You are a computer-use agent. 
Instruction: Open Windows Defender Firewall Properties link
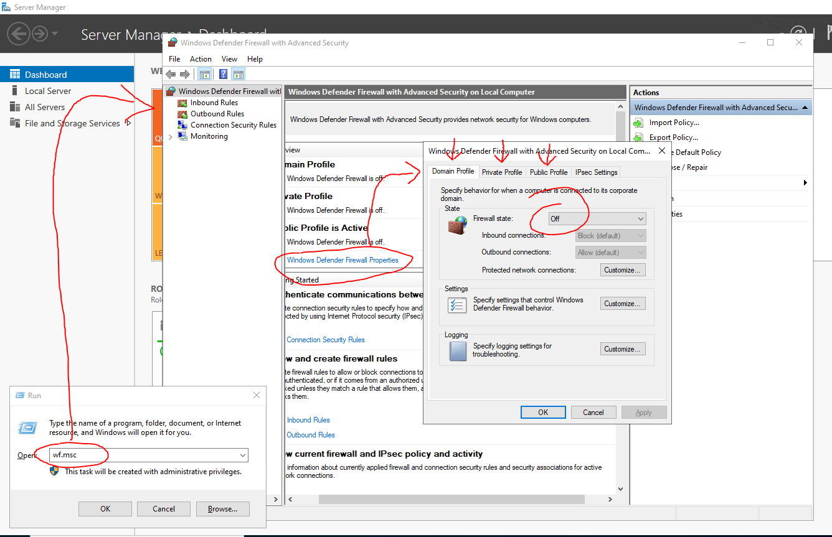pyautogui.click(x=343, y=260)
